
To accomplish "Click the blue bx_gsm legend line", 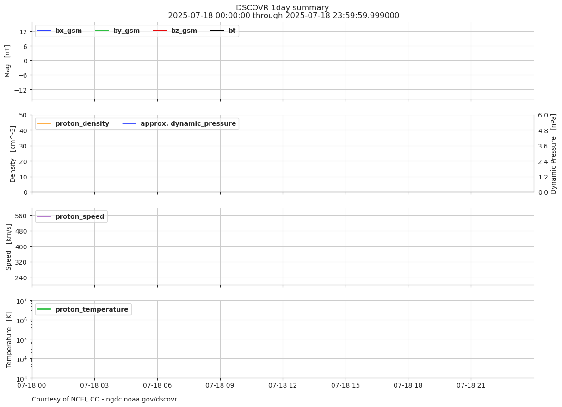I will click(44, 31).
